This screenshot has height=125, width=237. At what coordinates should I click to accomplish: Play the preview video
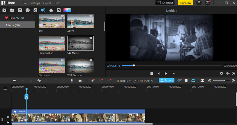tap(166, 73)
